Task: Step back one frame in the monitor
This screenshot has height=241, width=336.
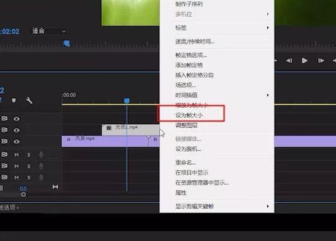Action: [x=289, y=61]
